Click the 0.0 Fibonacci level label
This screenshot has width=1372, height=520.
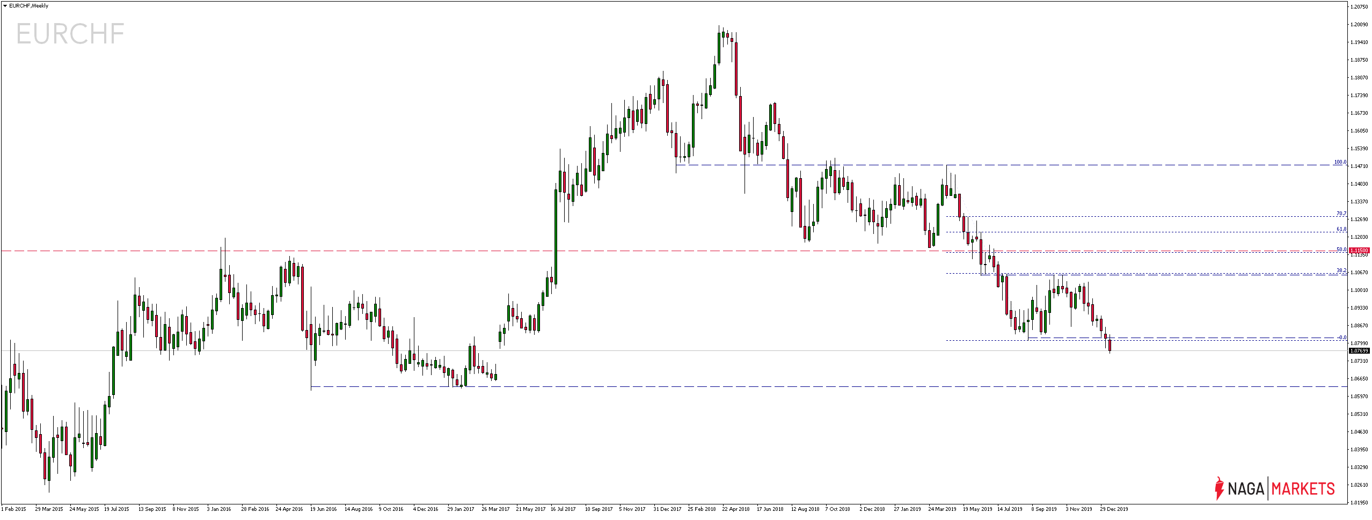[x=1342, y=338]
